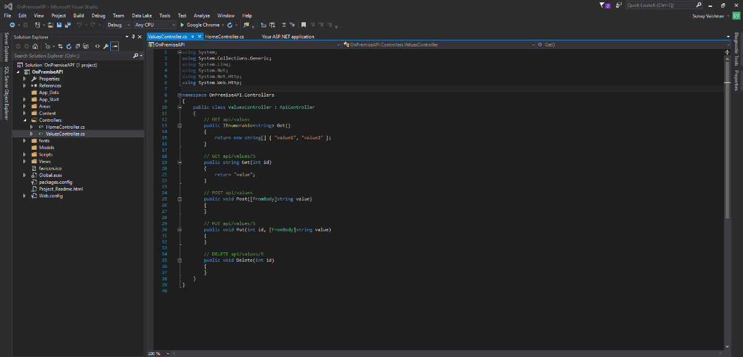
Task: Click the notifications flag icon
Action: click(602, 6)
